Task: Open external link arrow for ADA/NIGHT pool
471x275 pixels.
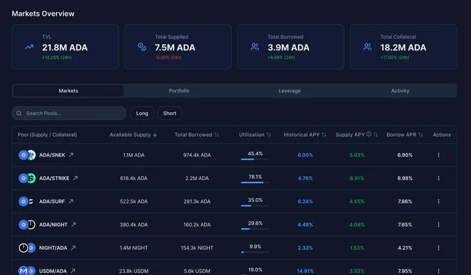Action: (x=73, y=224)
